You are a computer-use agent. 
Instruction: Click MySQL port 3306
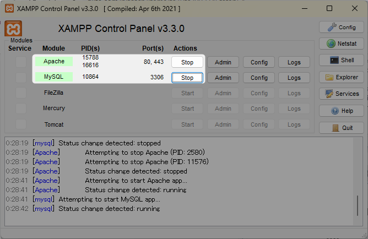[157, 77]
